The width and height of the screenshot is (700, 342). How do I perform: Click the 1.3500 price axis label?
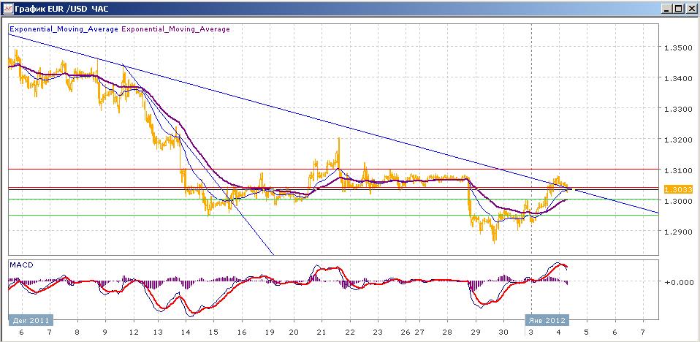(x=679, y=47)
